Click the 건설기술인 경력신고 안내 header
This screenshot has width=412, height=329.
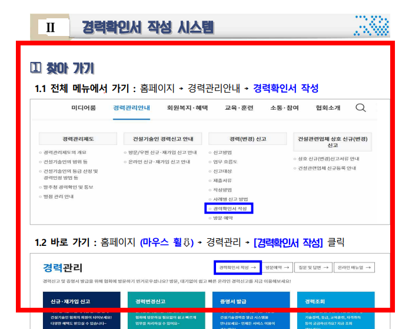tap(163, 139)
